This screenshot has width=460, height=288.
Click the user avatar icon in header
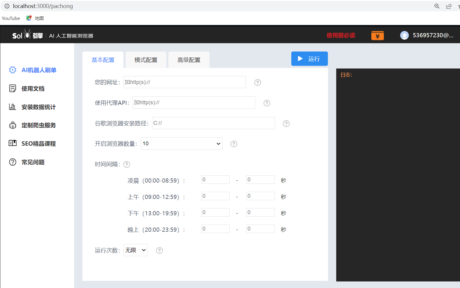[x=404, y=35]
